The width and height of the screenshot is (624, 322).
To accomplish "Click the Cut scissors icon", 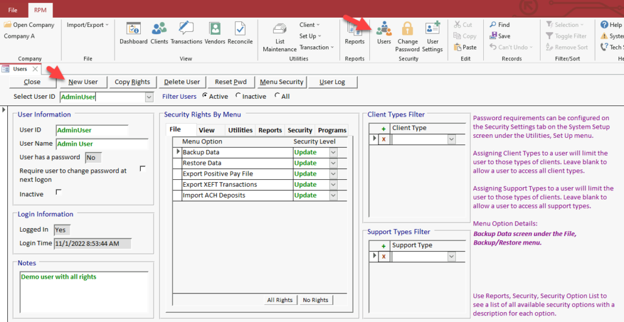I will [457, 25].
